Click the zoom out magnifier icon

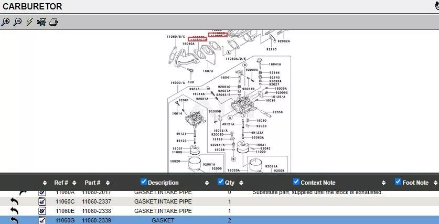pos(17,22)
